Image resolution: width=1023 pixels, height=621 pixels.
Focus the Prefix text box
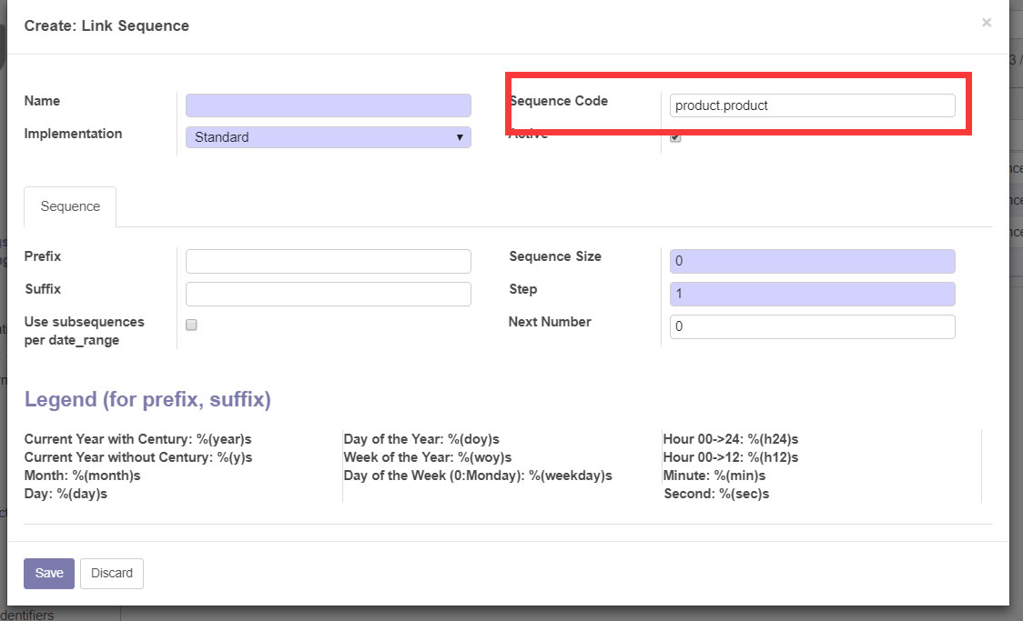(x=328, y=262)
